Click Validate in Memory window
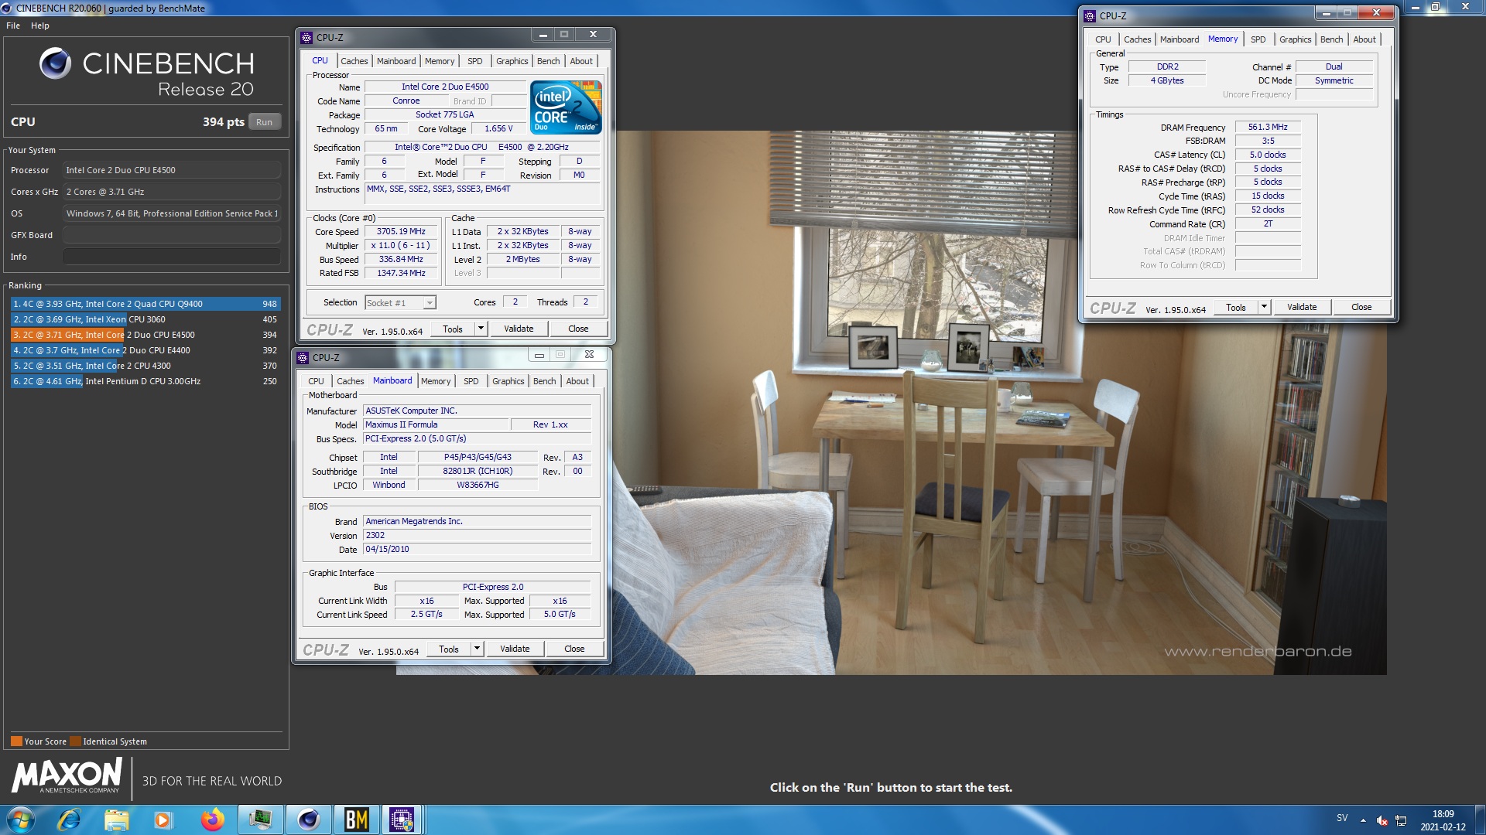The height and width of the screenshot is (835, 1486). (x=1302, y=307)
